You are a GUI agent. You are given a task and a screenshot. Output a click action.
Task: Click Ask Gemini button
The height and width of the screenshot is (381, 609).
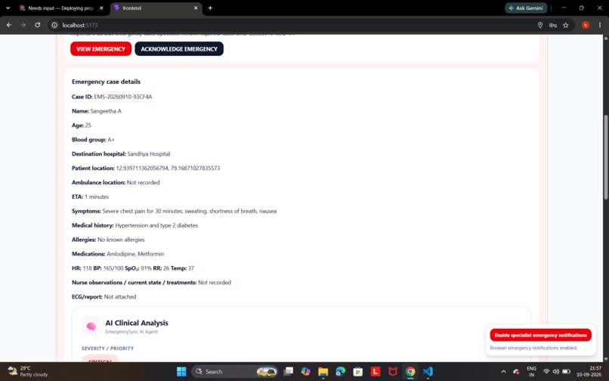(526, 8)
